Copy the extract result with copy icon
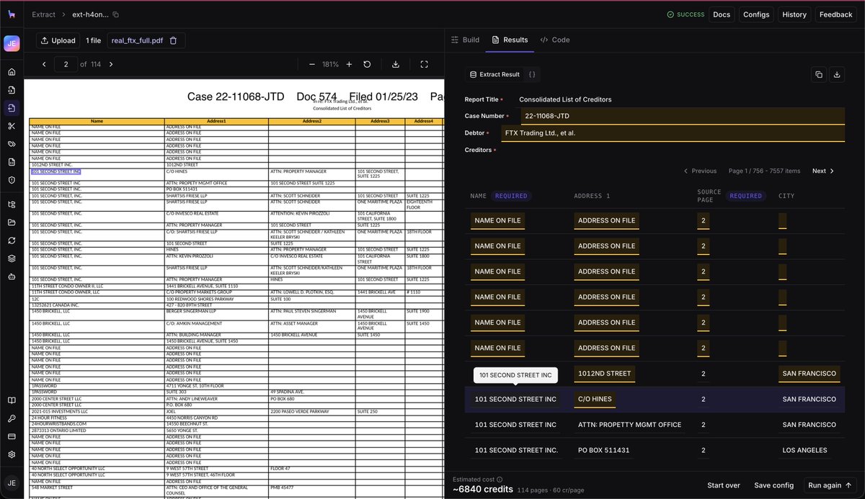 tap(818, 74)
